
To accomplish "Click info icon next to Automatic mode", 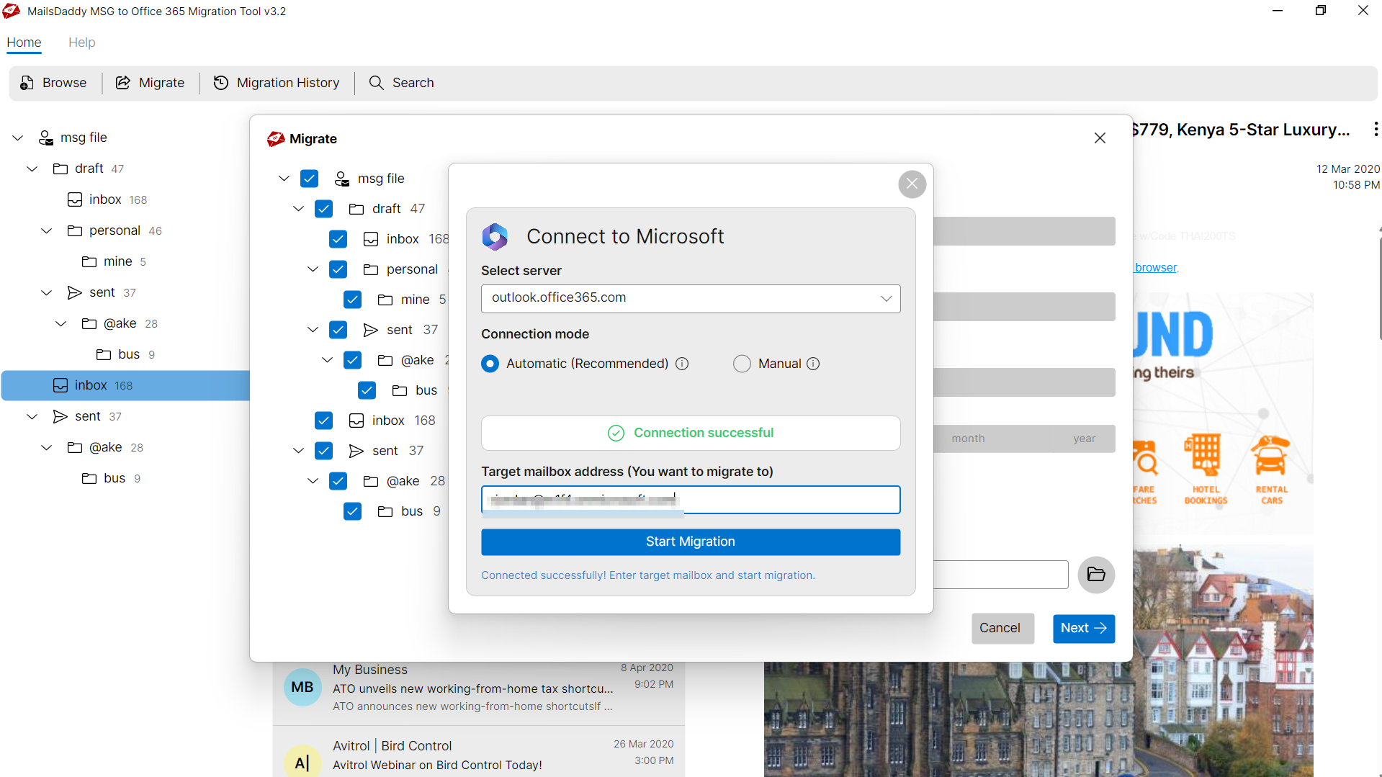I will pyautogui.click(x=682, y=364).
